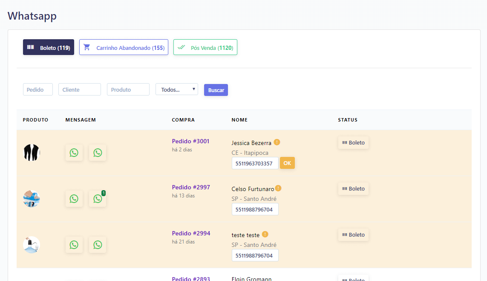
Task: Click Boleto status badge for Pedido #3001
Action: pyautogui.click(x=354, y=143)
